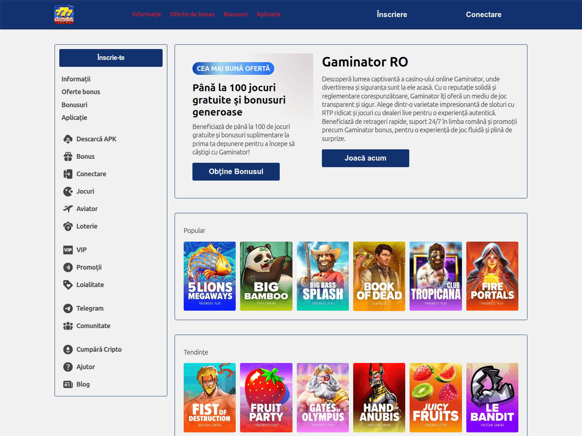Open the 5 Lions Megaways game thumbnail
The image size is (582, 436).
[210, 276]
